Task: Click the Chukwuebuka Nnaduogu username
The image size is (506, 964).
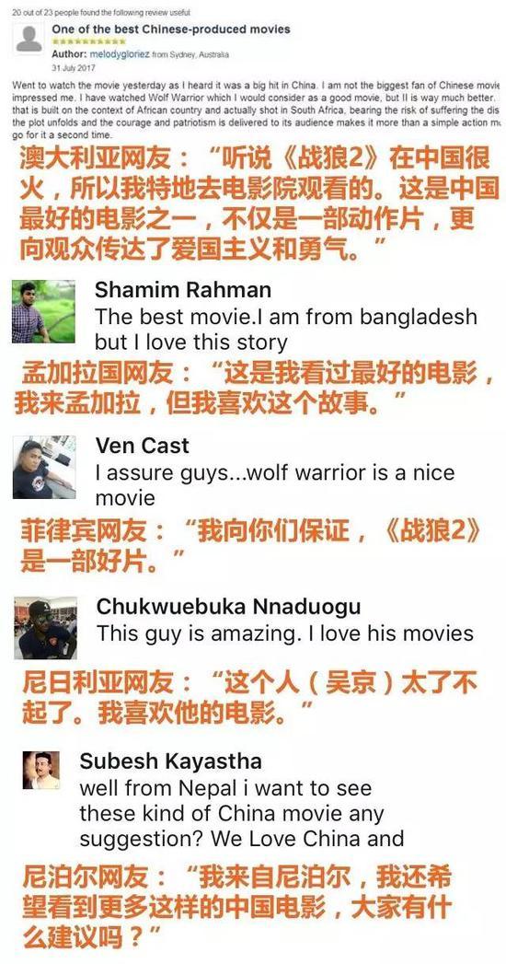Action: click(228, 606)
